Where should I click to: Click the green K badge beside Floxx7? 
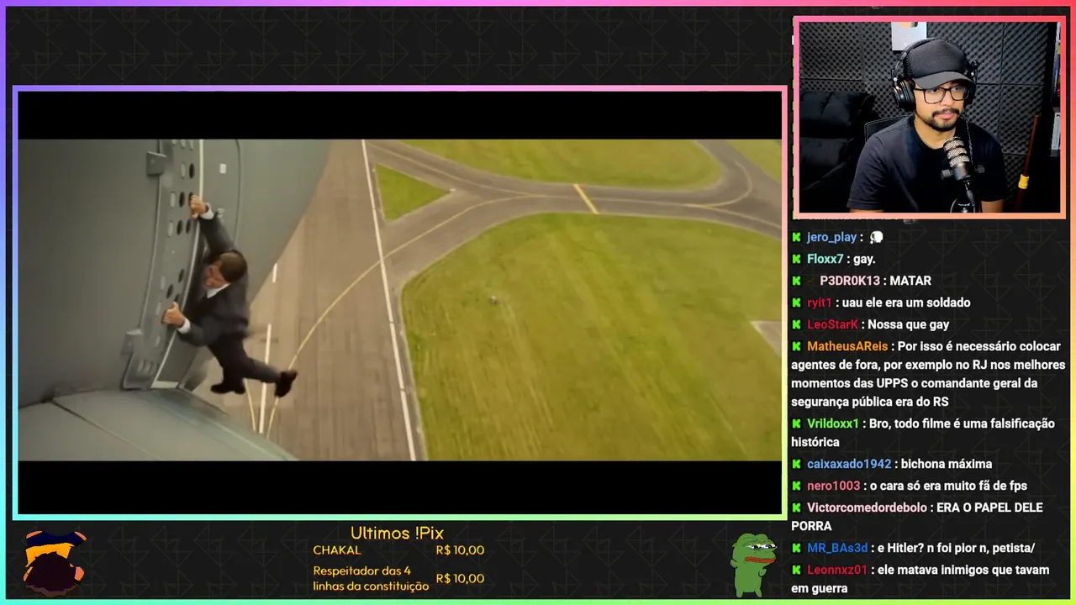(796, 259)
